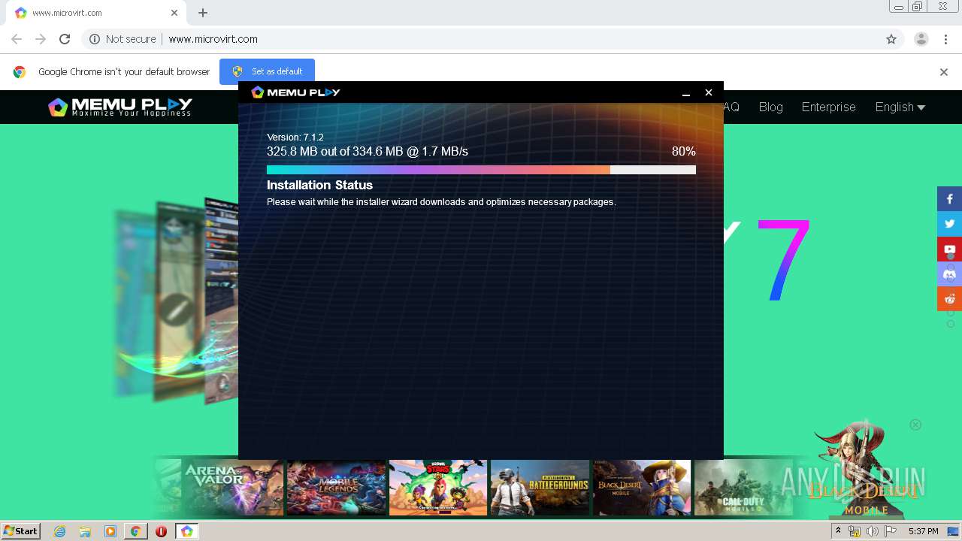Close the www.microvirt.com tab
The height and width of the screenshot is (541, 962).
(174, 13)
